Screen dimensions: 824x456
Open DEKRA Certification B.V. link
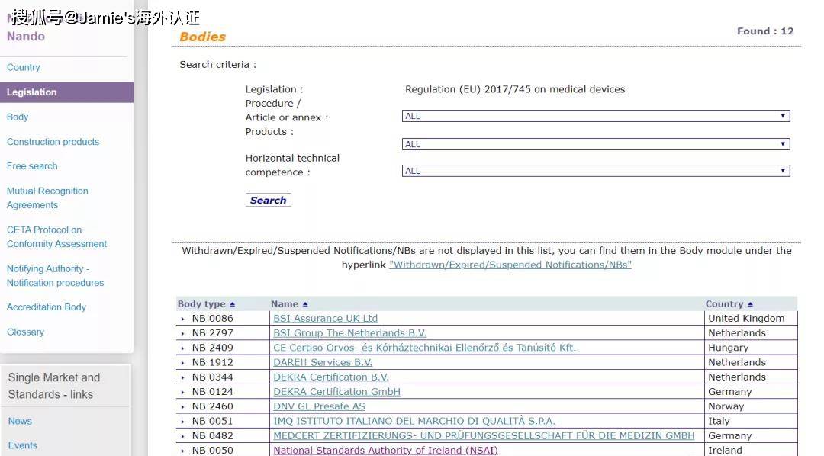tap(331, 377)
